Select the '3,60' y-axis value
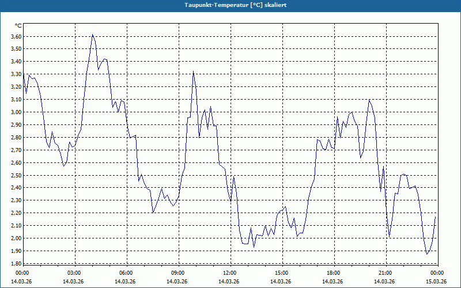The width and height of the screenshot is (461, 288). point(16,36)
